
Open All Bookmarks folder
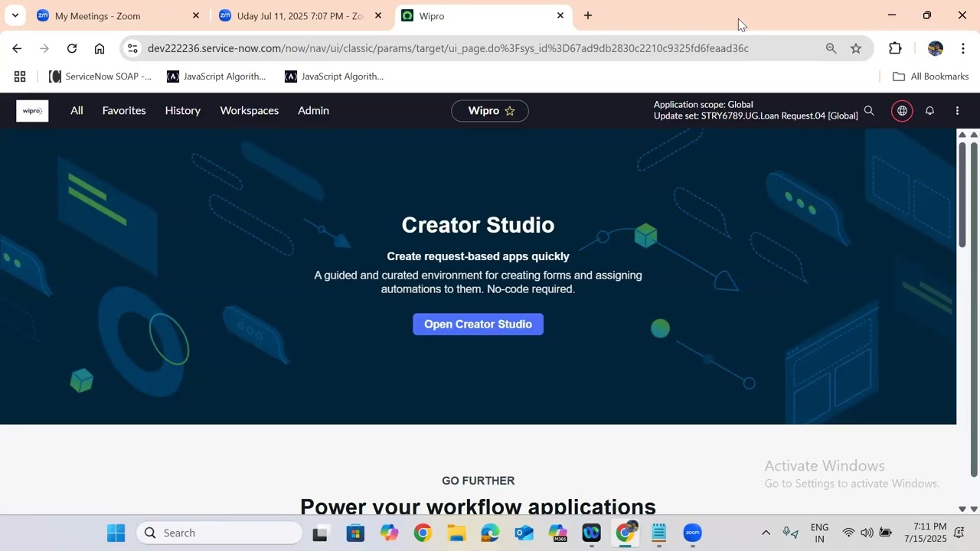(930, 77)
